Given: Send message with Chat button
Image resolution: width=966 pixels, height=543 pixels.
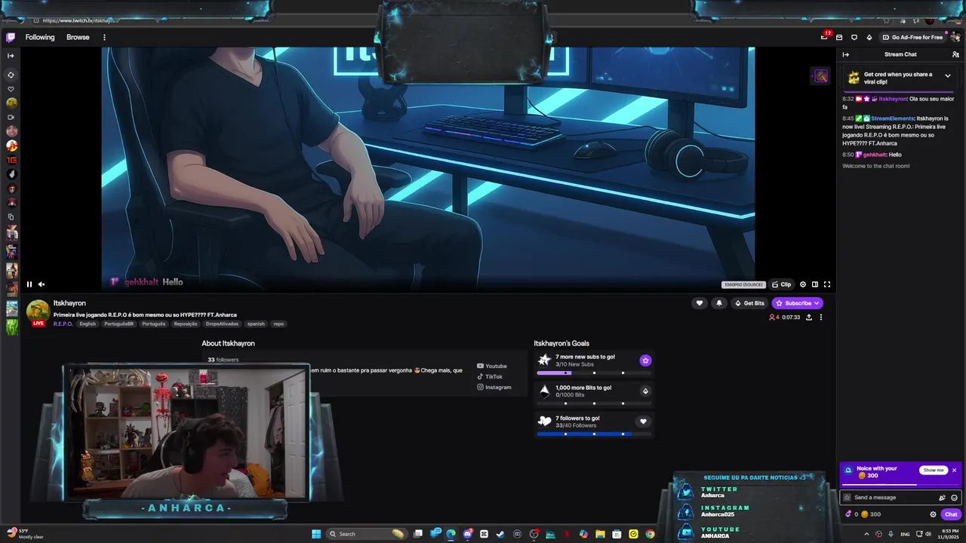Looking at the screenshot, I should 951,514.
